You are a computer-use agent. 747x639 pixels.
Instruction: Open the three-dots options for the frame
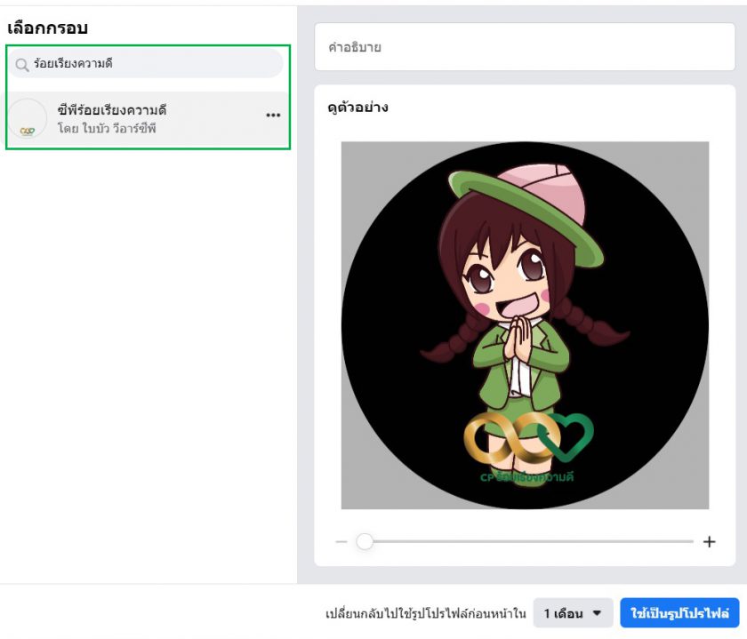click(273, 116)
